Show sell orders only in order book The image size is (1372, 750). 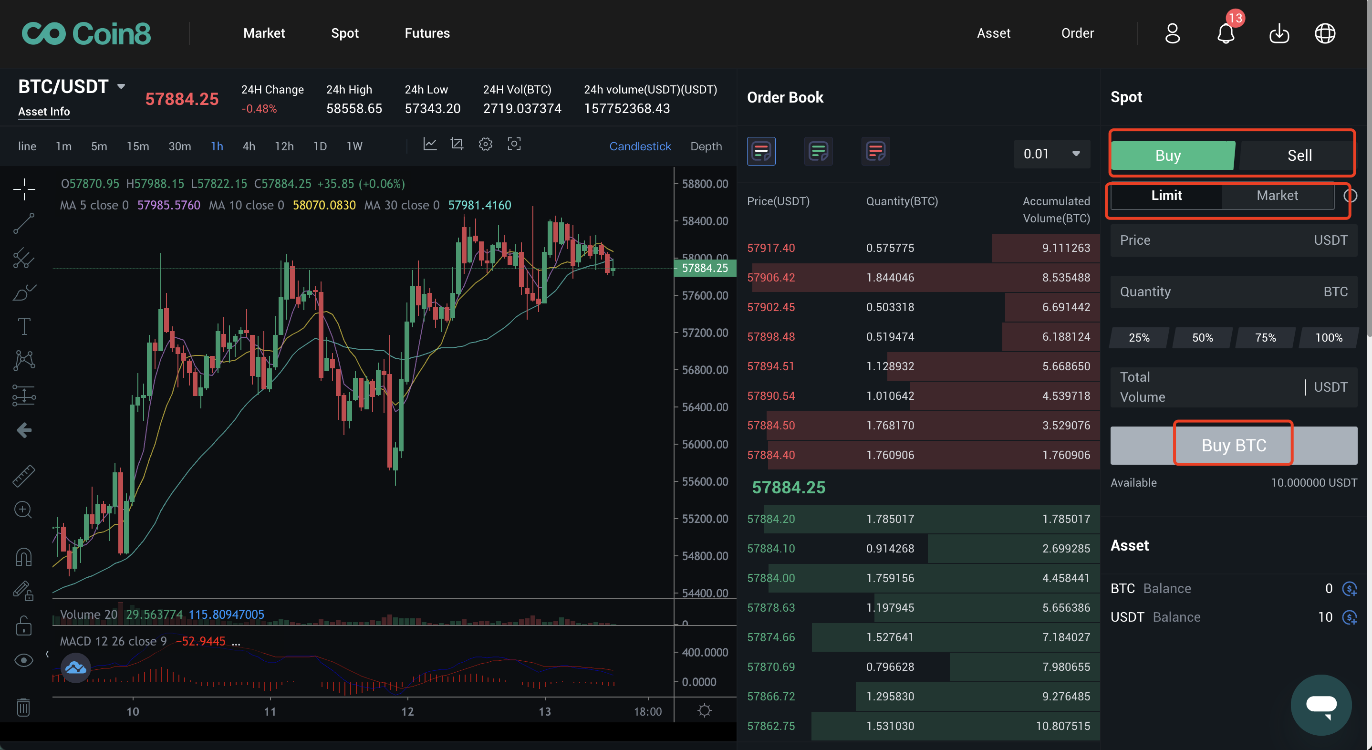875,152
